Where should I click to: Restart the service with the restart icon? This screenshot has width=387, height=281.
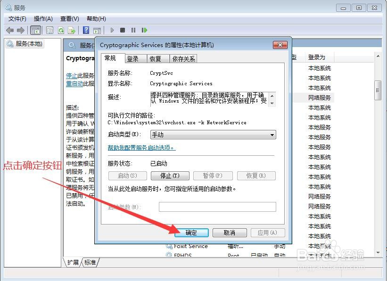tap(144, 30)
